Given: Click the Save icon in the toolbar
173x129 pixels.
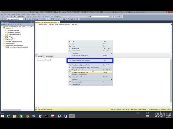Looking at the screenshot, I should tap(11, 16).
